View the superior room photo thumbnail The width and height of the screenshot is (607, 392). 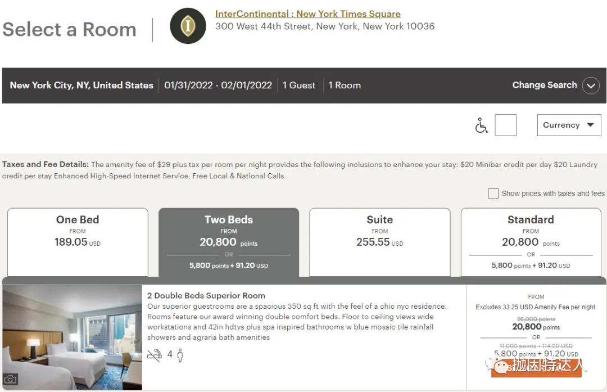pyautogui.click(x=72, y=336)
